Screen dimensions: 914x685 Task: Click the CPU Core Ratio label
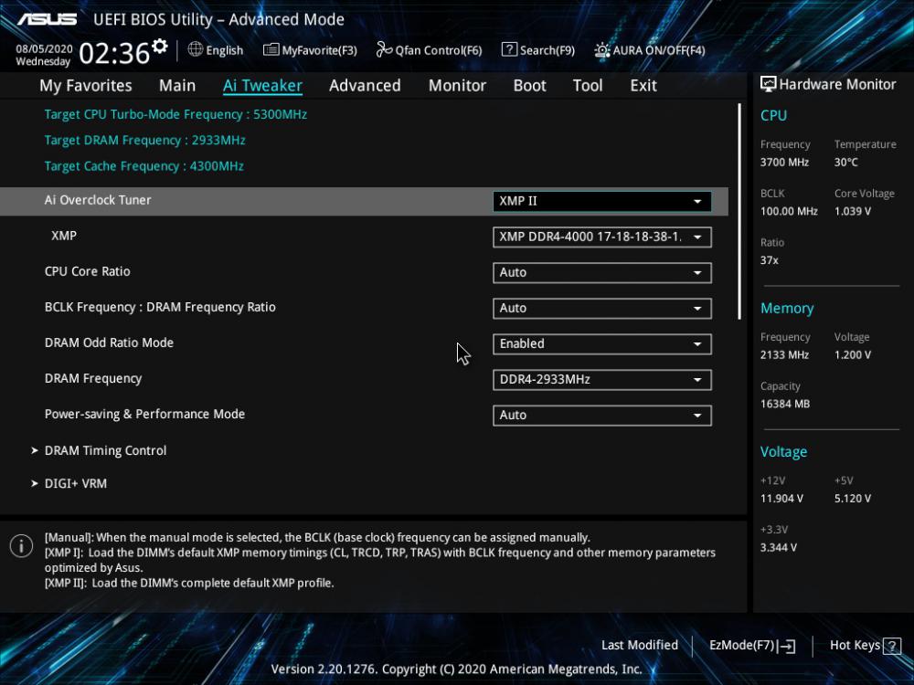tap(88, 271)
